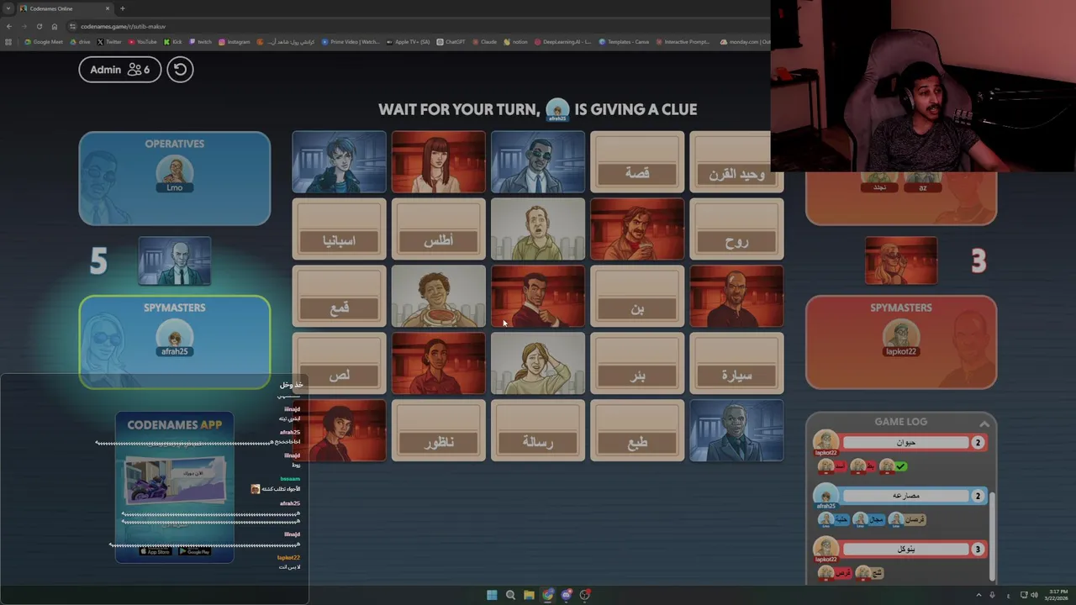This screenshot has width=1076, height=605.
Task: Click the word card بن
Action: point(637,296)
